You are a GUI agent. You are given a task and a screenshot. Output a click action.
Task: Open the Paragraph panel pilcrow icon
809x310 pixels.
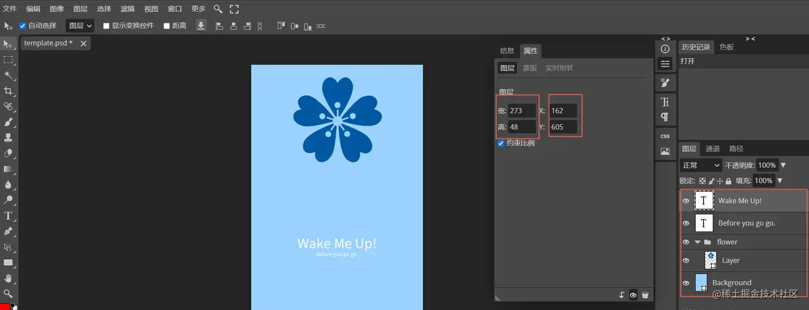665,117
